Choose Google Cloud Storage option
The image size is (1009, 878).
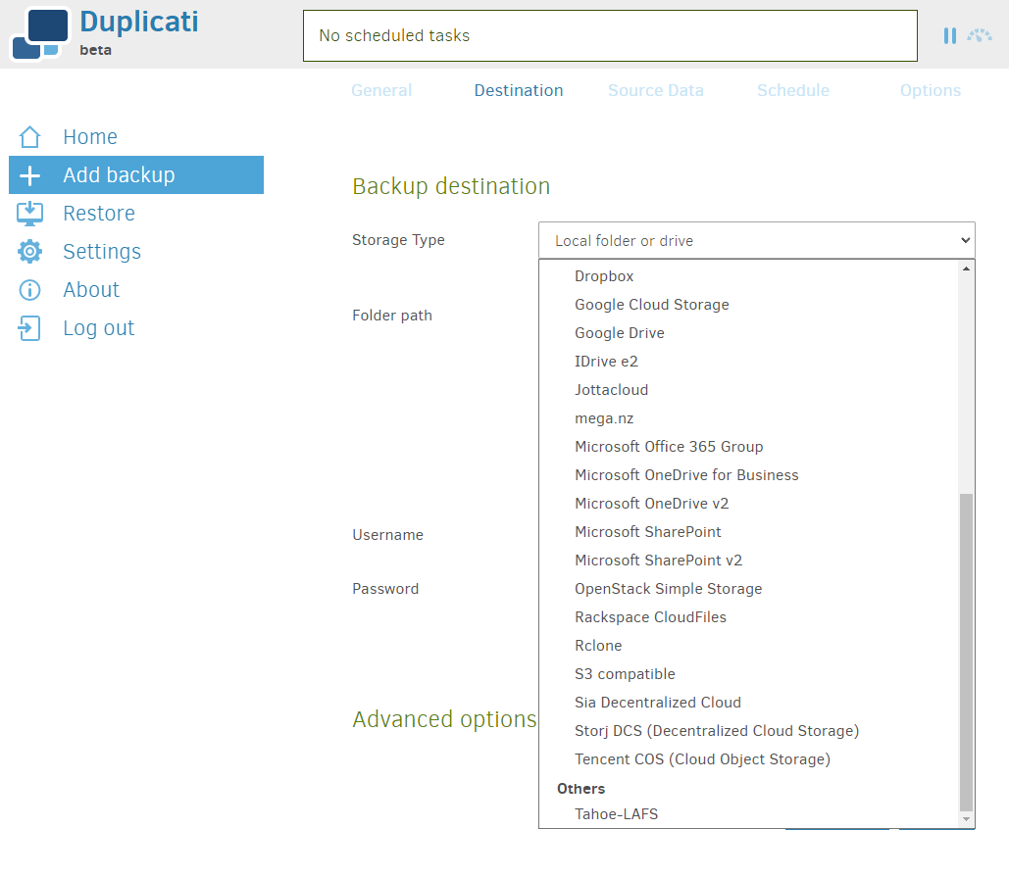[x=748, y=304]
